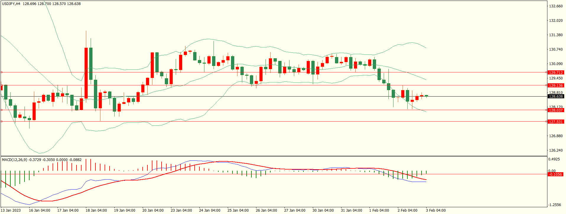
Task: Click the red 129.712 price level tag
Action: click(555, 72)
